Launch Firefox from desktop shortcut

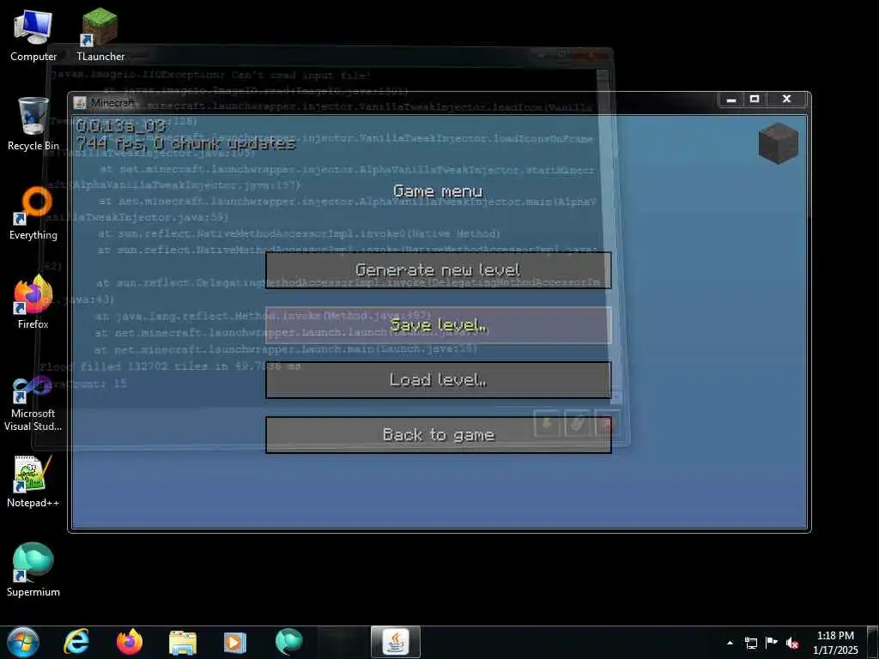coord(33,303)
